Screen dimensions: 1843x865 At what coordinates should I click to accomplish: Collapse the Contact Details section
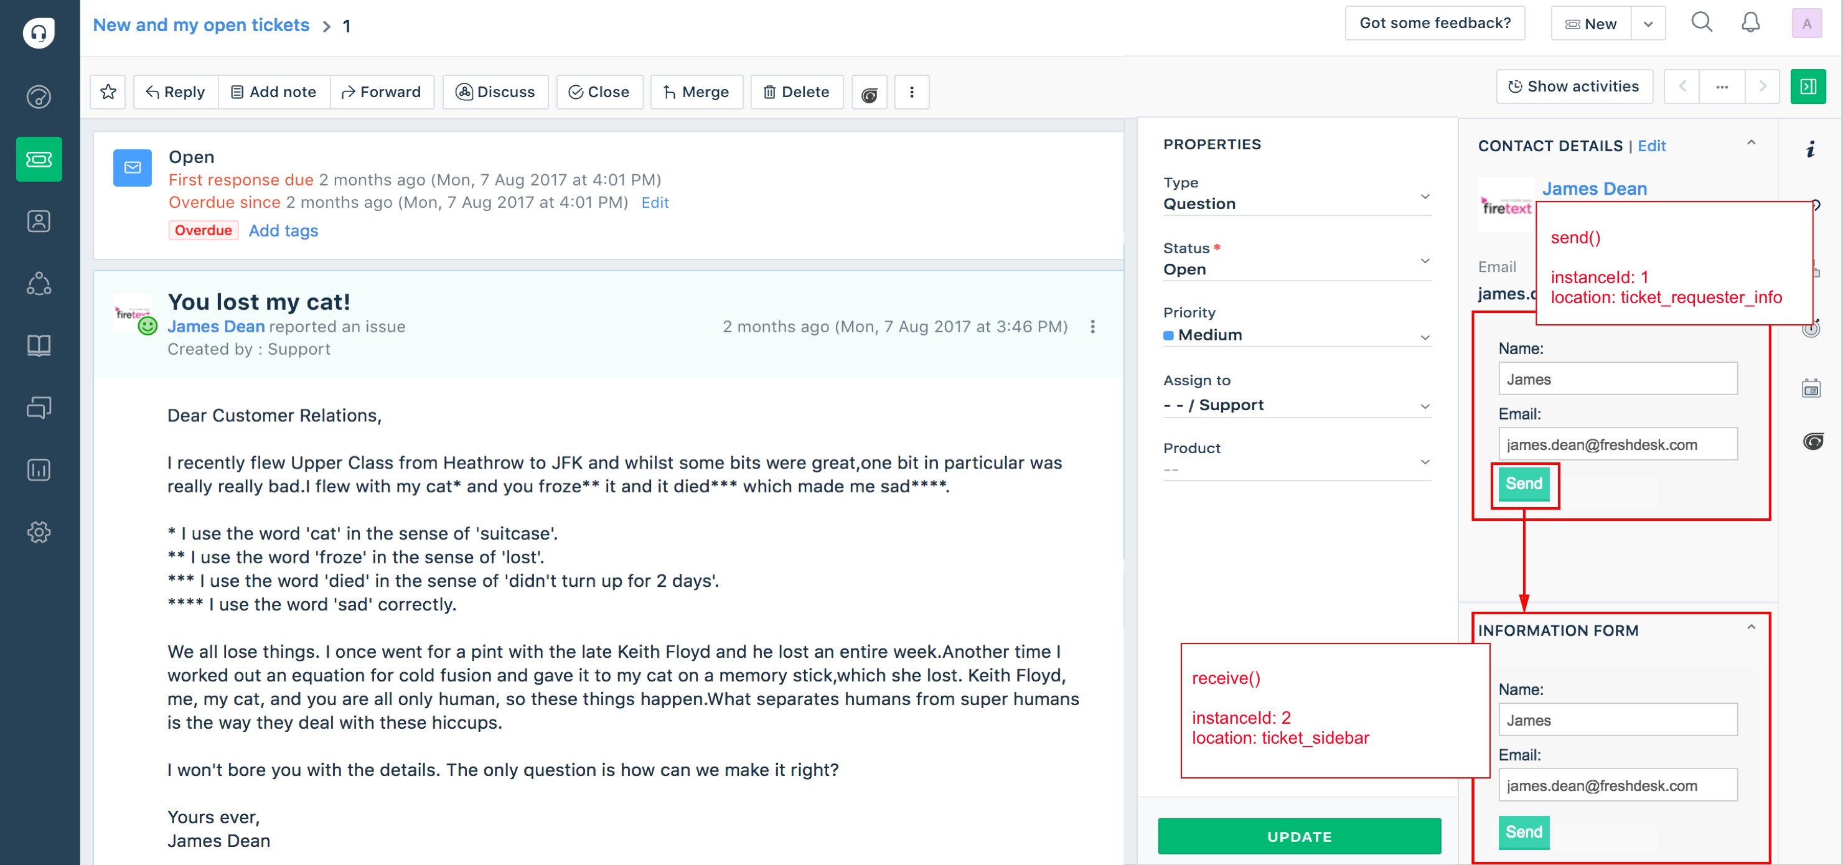click(x=1751, y=143)
